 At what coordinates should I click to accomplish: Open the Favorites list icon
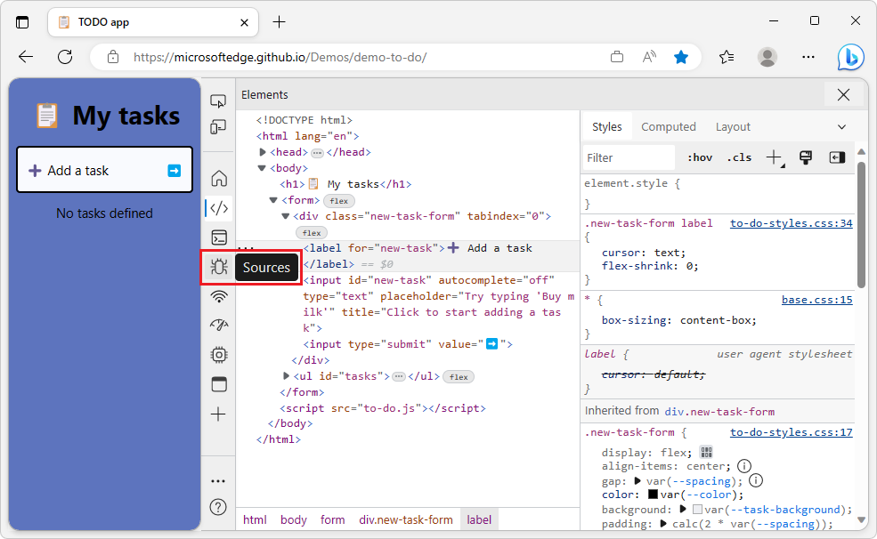point(727,57)
